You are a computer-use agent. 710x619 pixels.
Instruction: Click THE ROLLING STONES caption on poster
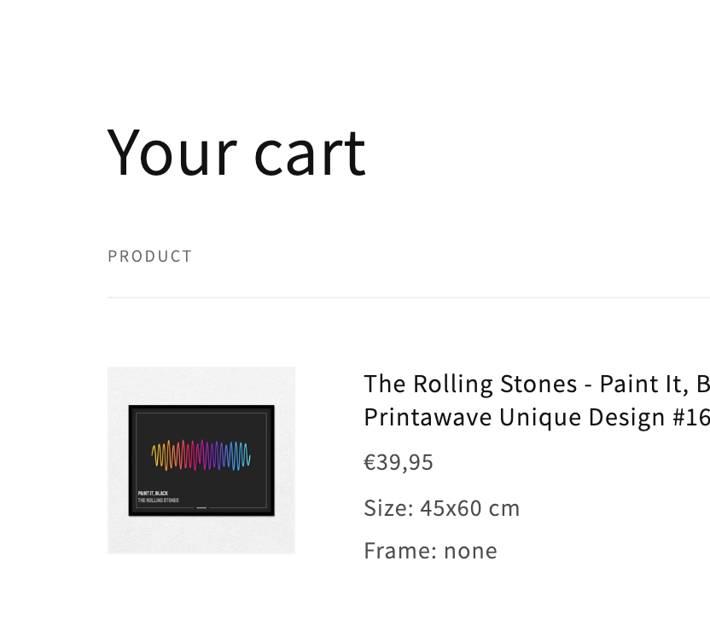pos(158,500)
